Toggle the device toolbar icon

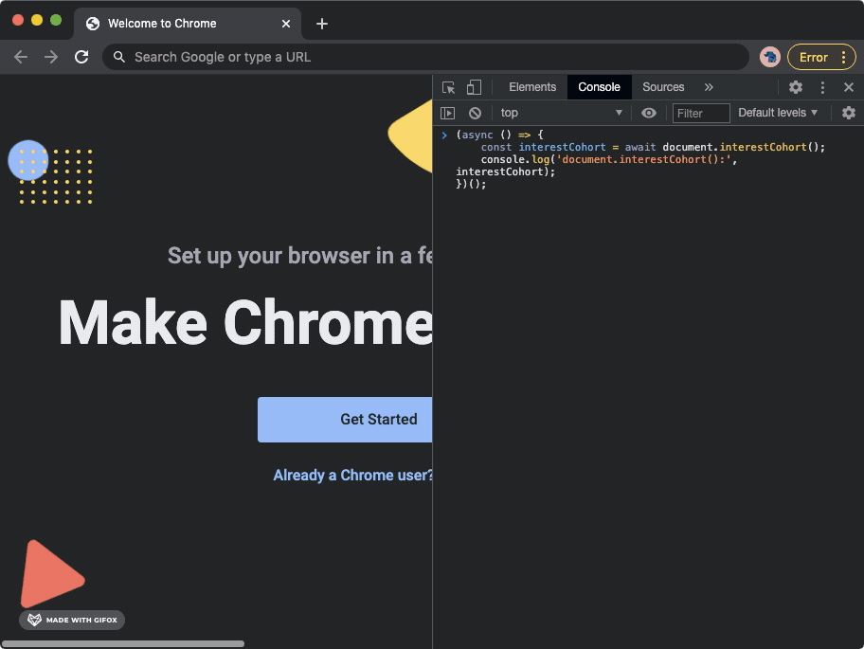pyautogui.click(x=474, y=87)
